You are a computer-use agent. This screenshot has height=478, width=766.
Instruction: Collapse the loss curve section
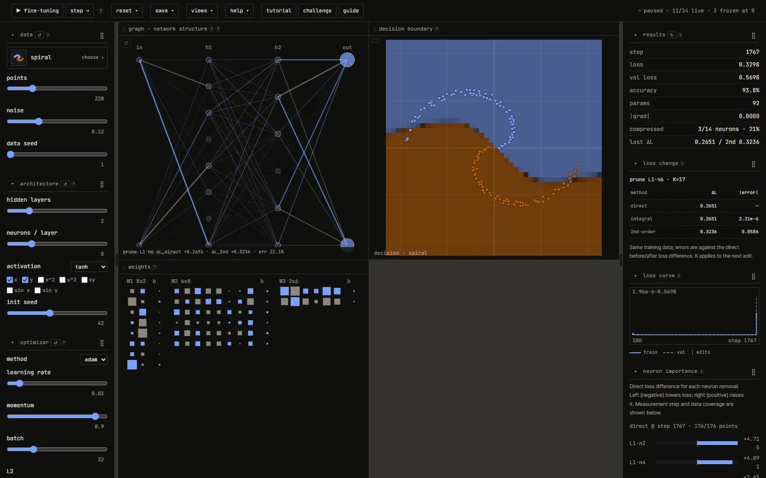pyautogui.click(x=635, y=276)
